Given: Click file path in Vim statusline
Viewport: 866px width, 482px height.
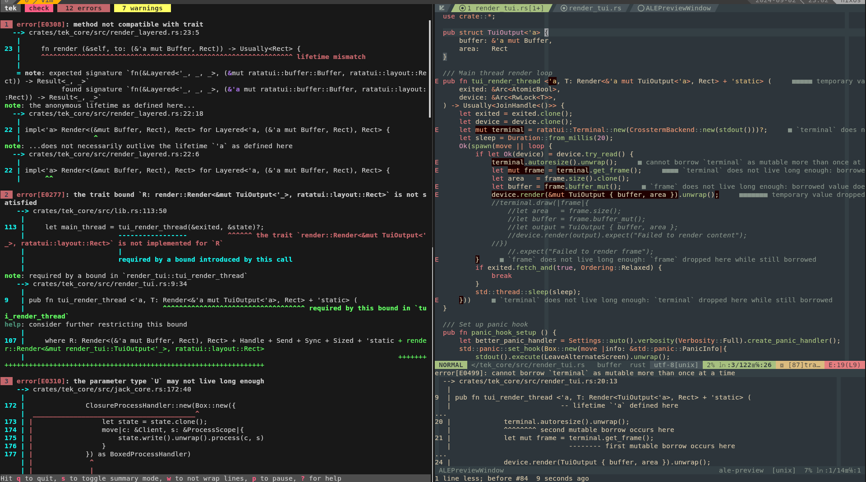Looking at the screenshot, I should coord(528,365).
